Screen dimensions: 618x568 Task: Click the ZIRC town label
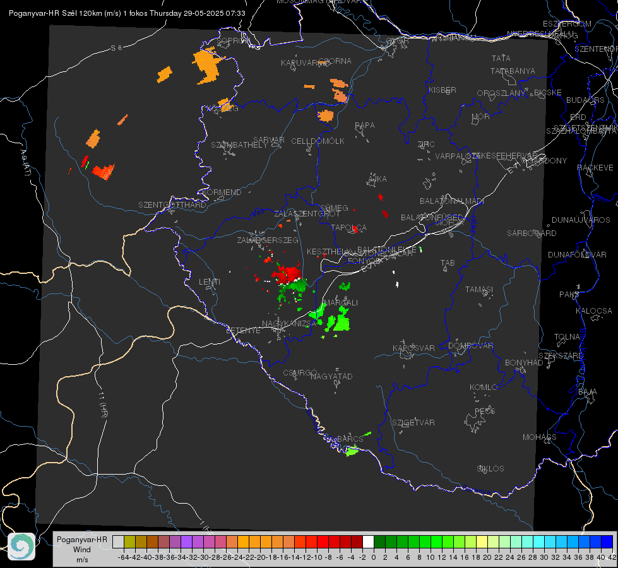point(426,145)
